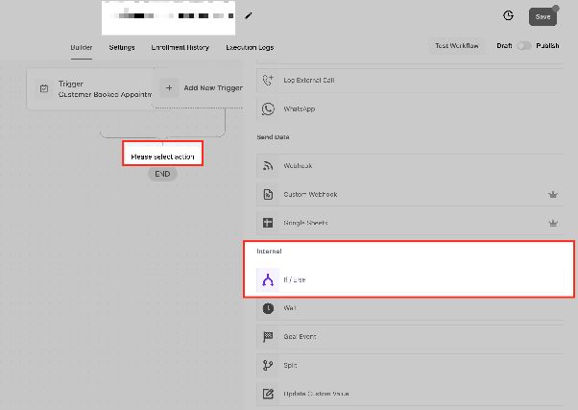Choose the Goal Event flag icon

point(268,337)
